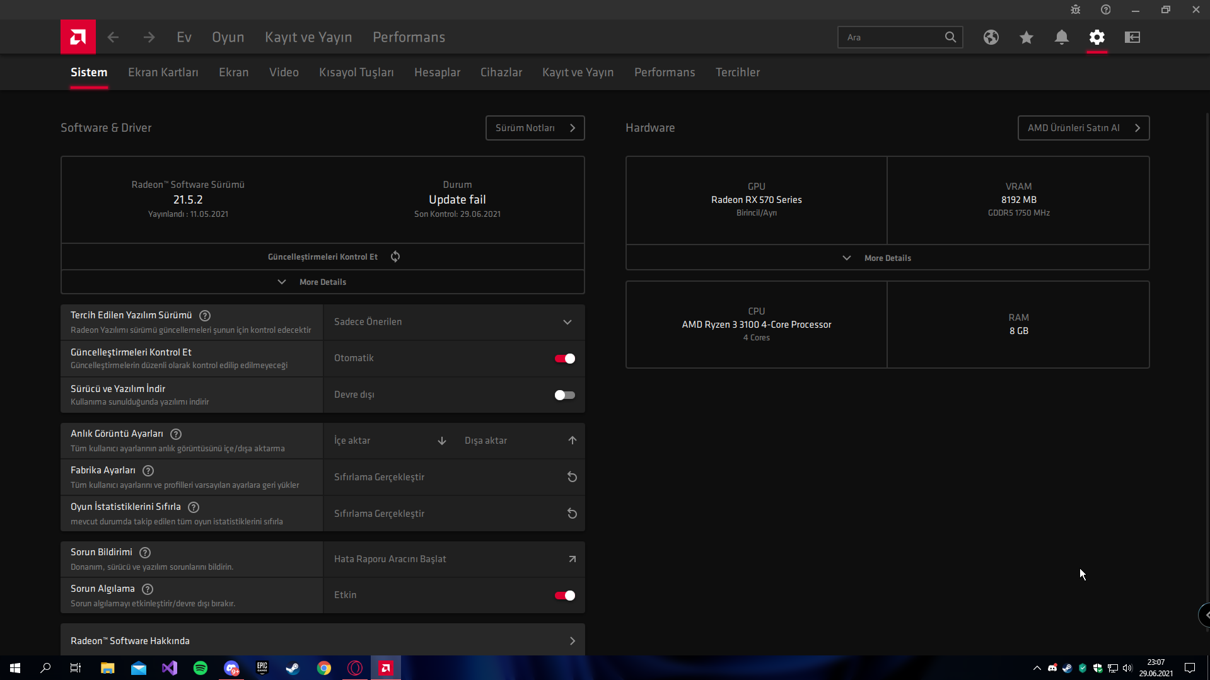Show hidden system tray icons

[1037, 668]
